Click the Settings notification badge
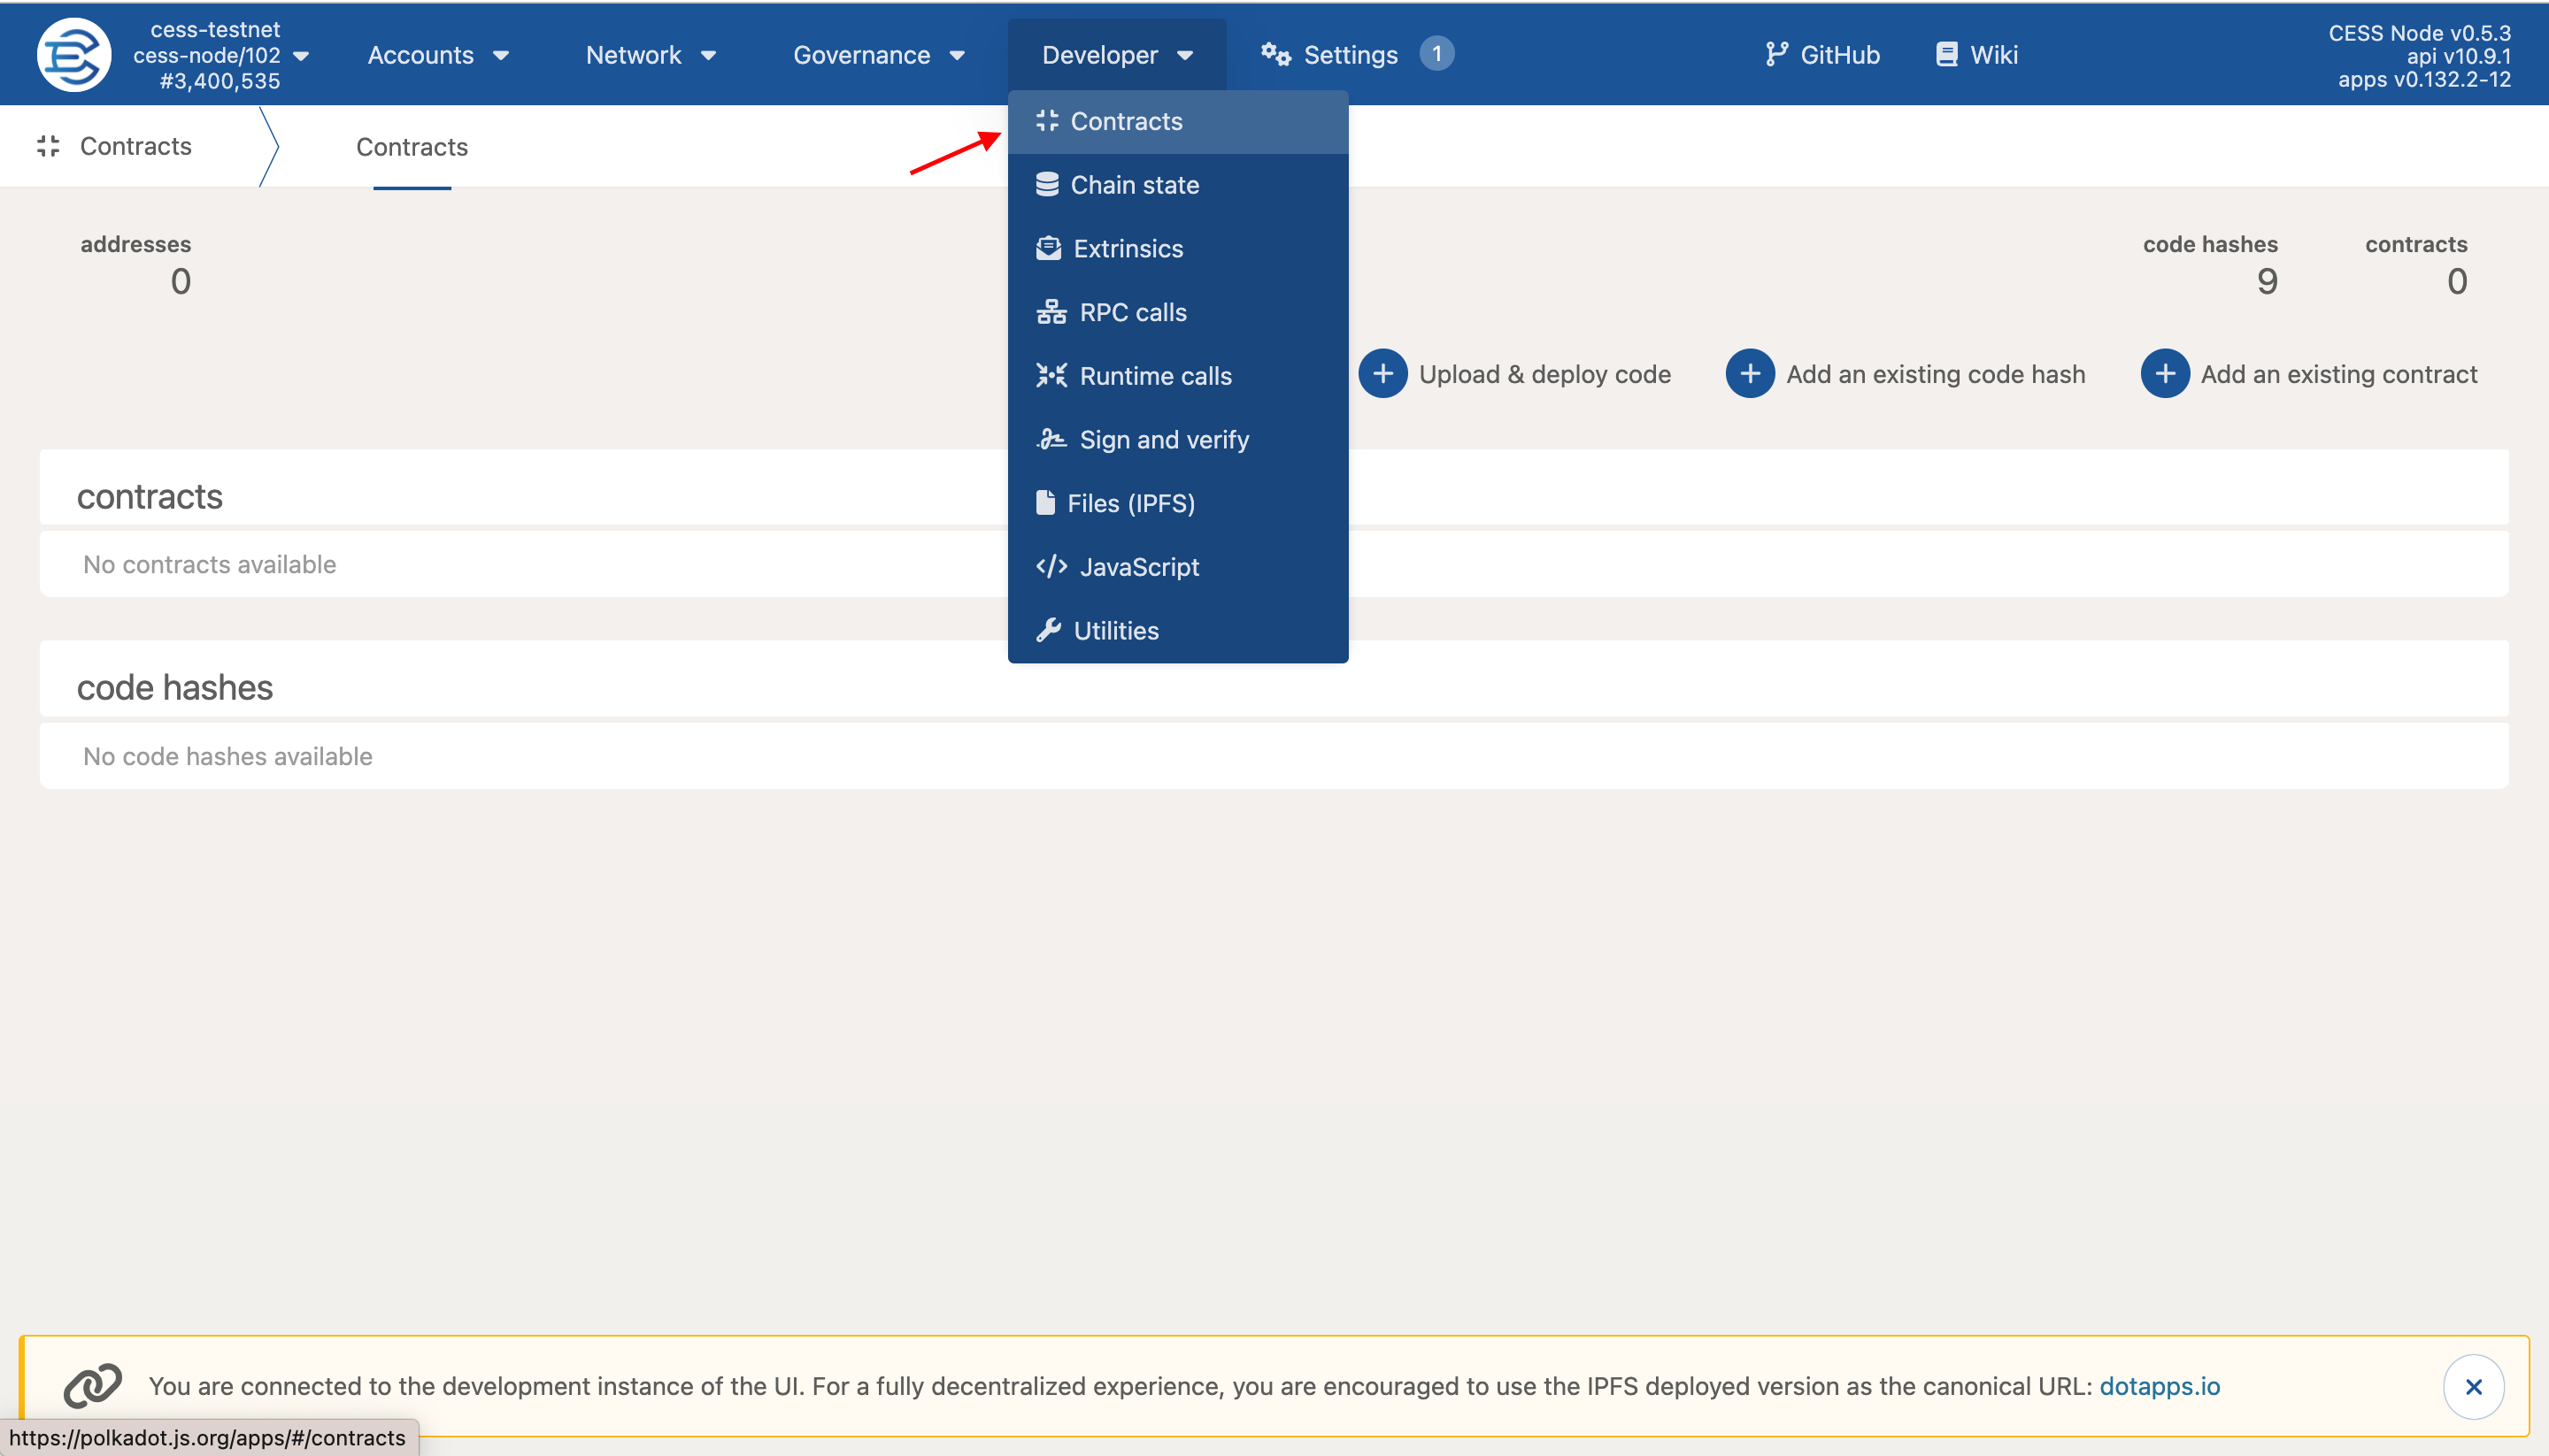The width and height of the screenshot is (2549, 1456). coord(1436,54)
